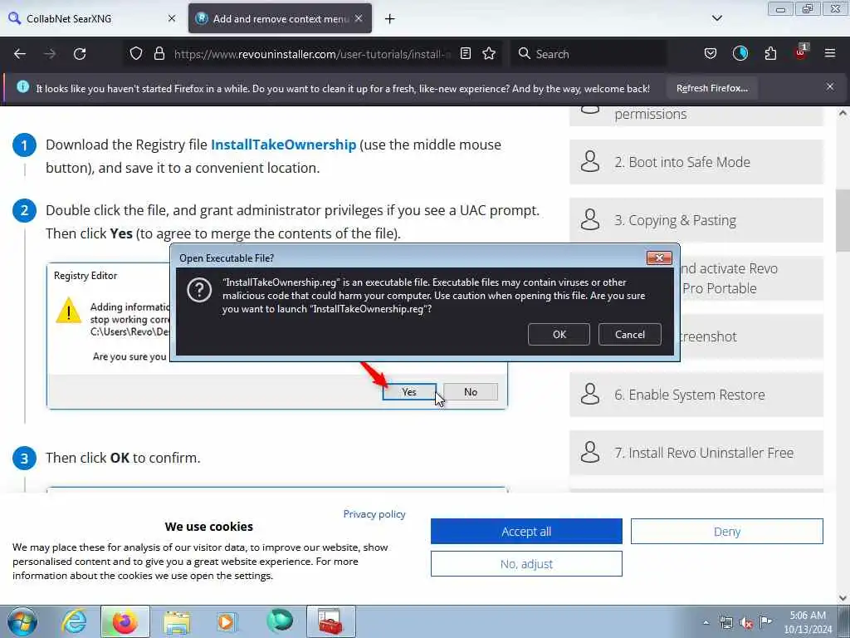This screenshot has height=638, width=850.
Task: Click the page vertical scrollbar thumb
Action: click(x=843, y=219)
